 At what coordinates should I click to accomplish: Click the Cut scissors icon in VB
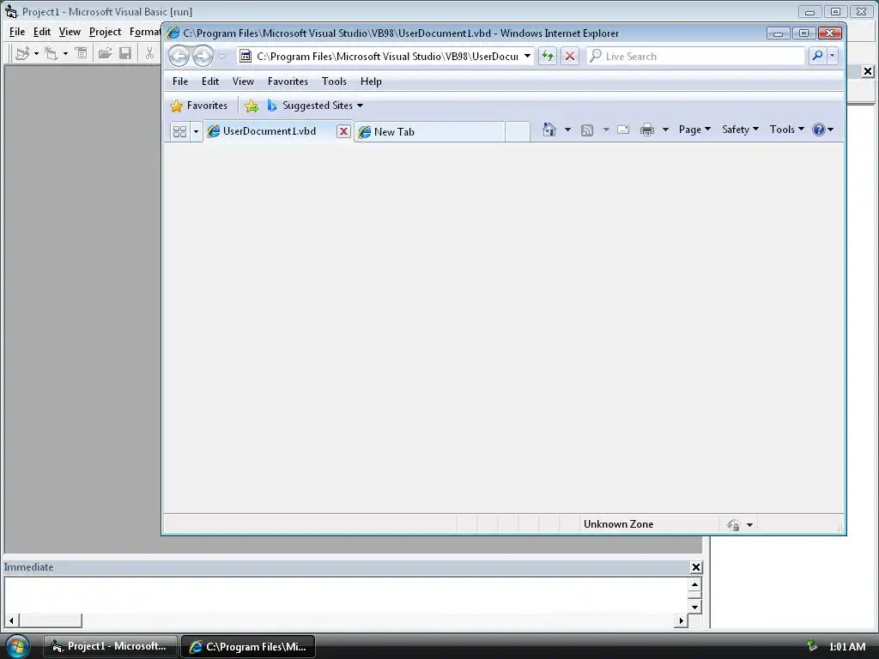point(149,53)
